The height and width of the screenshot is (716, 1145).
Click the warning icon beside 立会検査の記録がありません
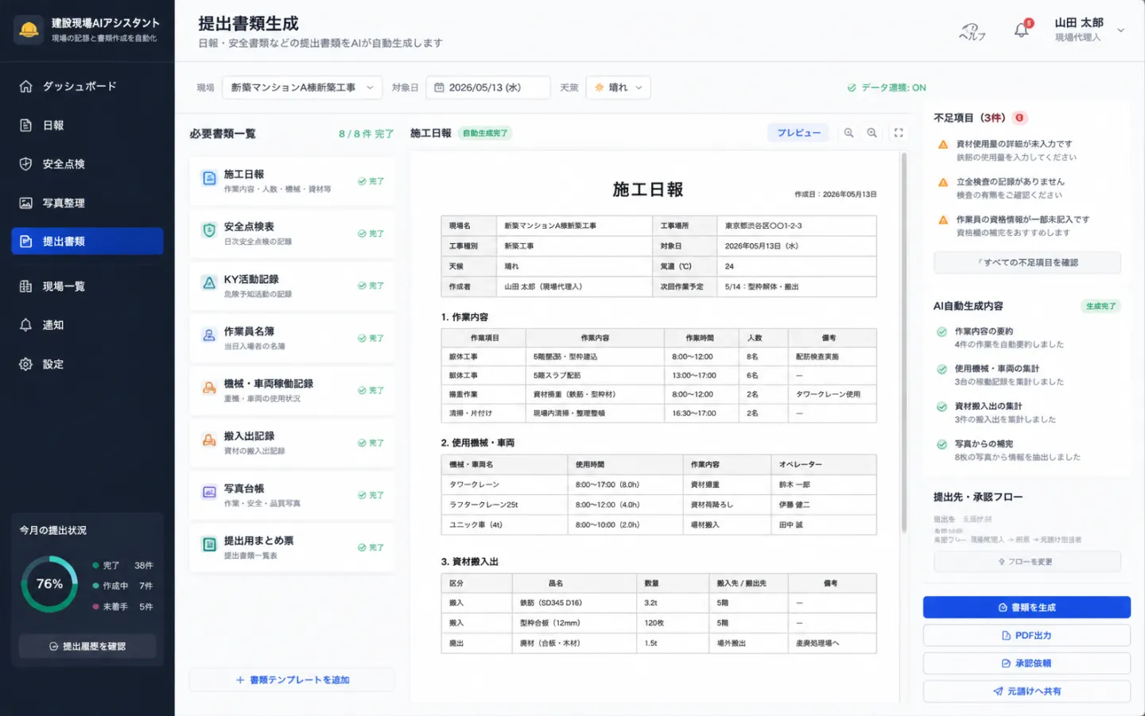point(943,182)
